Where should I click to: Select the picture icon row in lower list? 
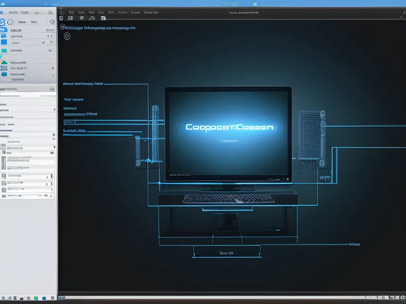(x=27, y=176)
